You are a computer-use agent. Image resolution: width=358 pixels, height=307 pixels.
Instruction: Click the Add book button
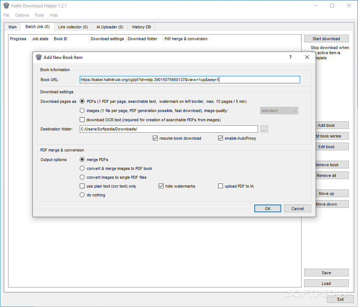point(332,125)
